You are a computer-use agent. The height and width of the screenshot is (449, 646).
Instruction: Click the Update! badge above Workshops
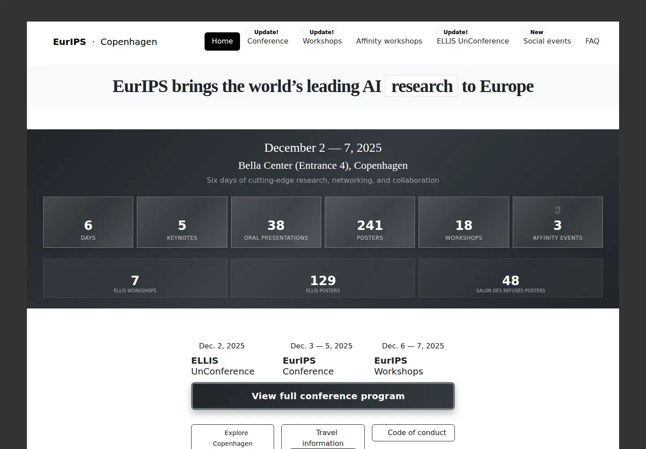click(322, 32)
